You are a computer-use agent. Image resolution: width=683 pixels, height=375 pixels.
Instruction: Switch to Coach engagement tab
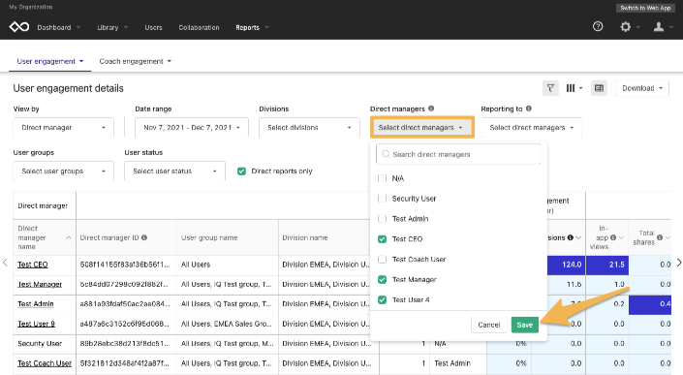click(135, 61)
